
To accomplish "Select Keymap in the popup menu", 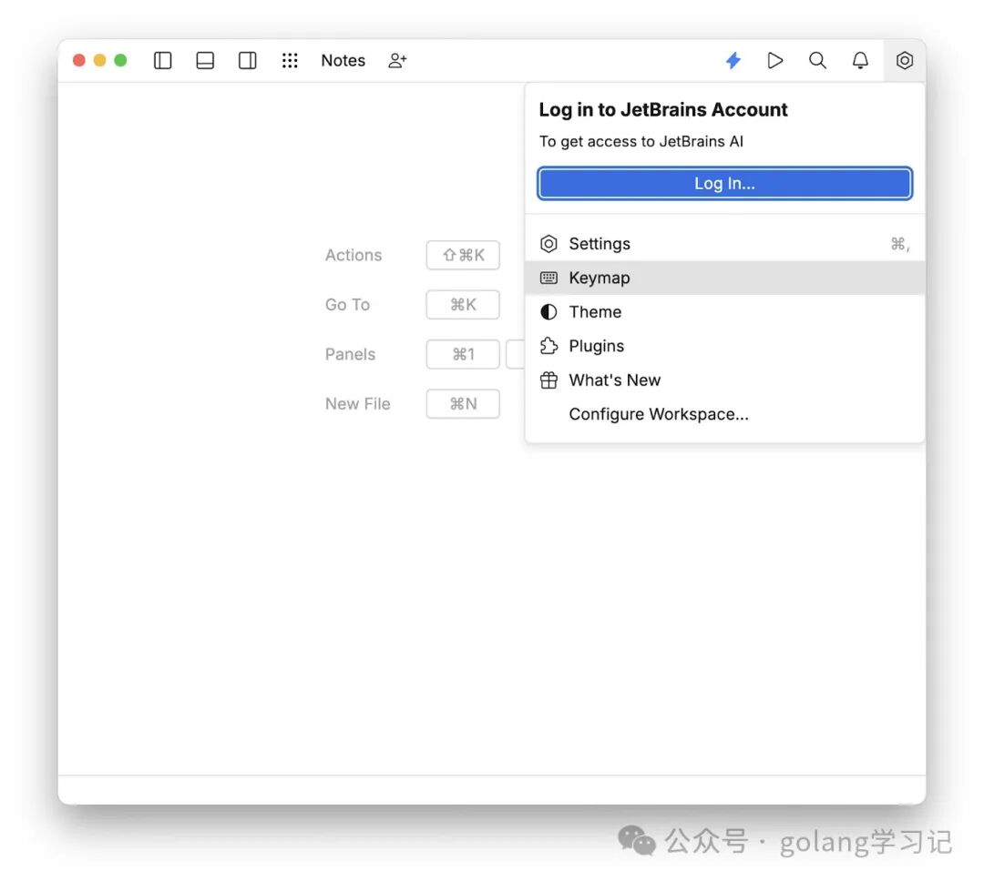I will tap(725, 278).
